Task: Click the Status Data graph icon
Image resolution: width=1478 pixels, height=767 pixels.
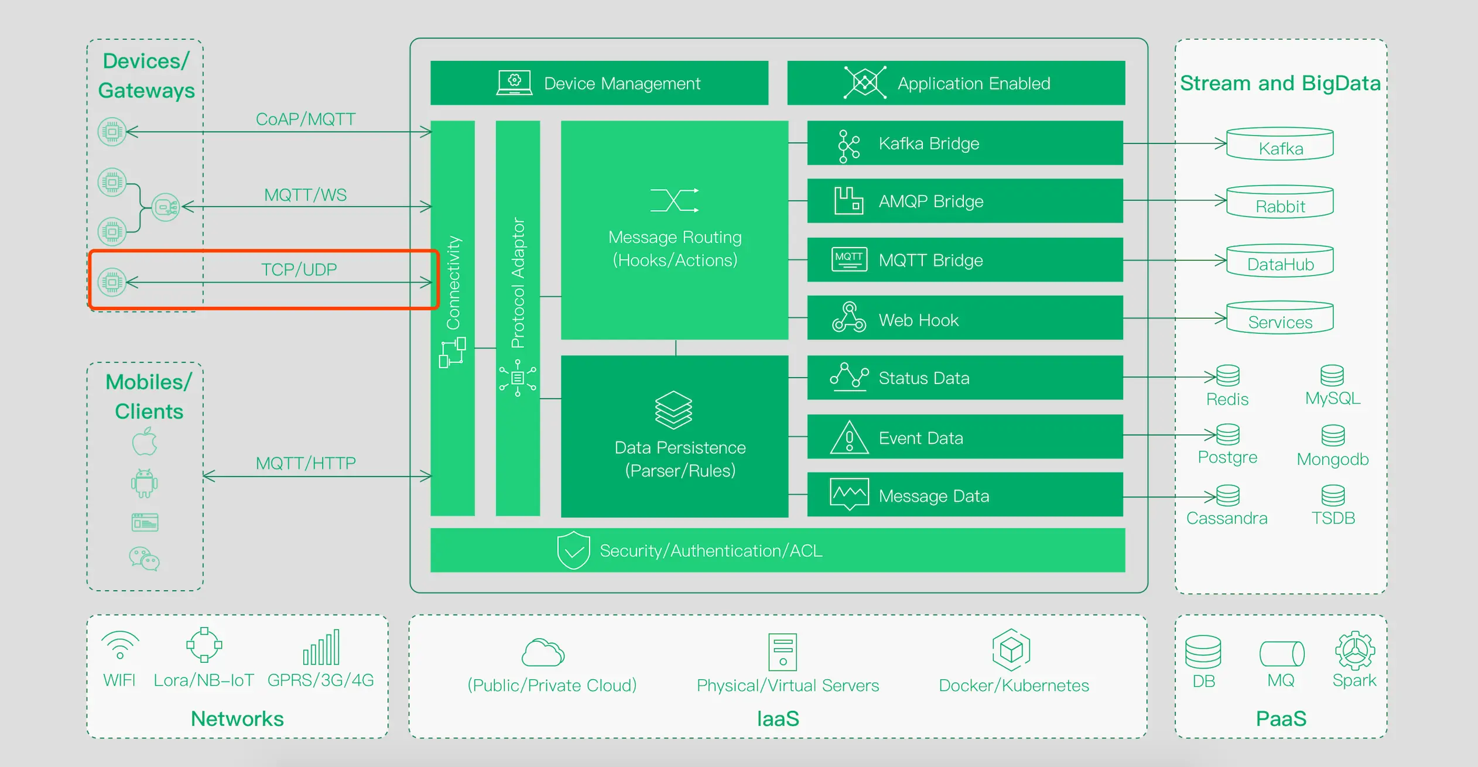Action: [849, 376]
